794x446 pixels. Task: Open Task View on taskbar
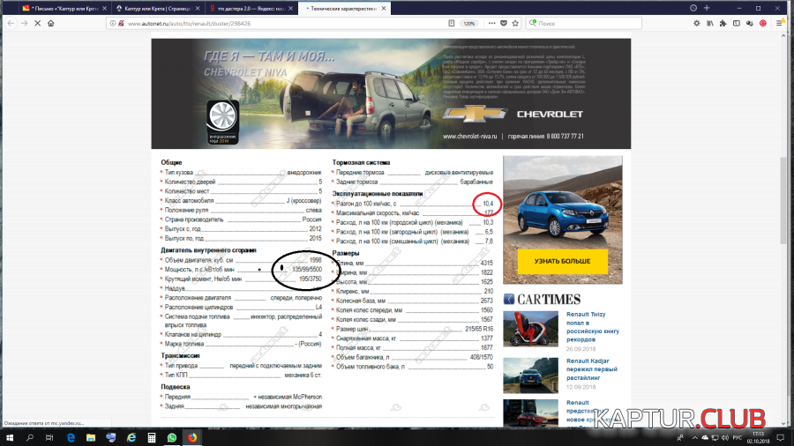tap(49, 437)
